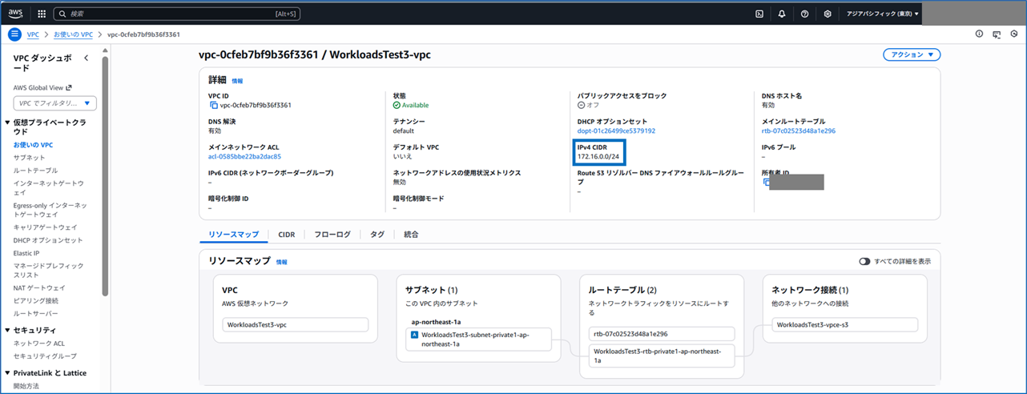Image resolution: width=1027 pixels, height=394 pixels.
Task: Click the 情報 link next to 詳細
Action: click(237, 81)
